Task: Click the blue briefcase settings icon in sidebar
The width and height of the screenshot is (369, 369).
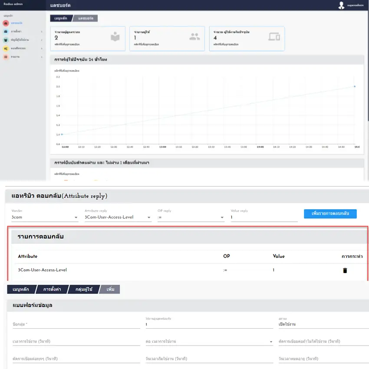Action: pyautogui.click(x=5, y=31)
